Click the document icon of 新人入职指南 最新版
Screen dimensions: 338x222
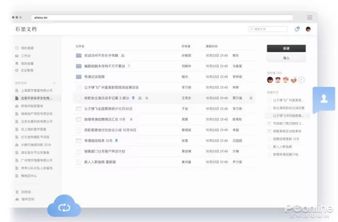click(x=79, y=162)
